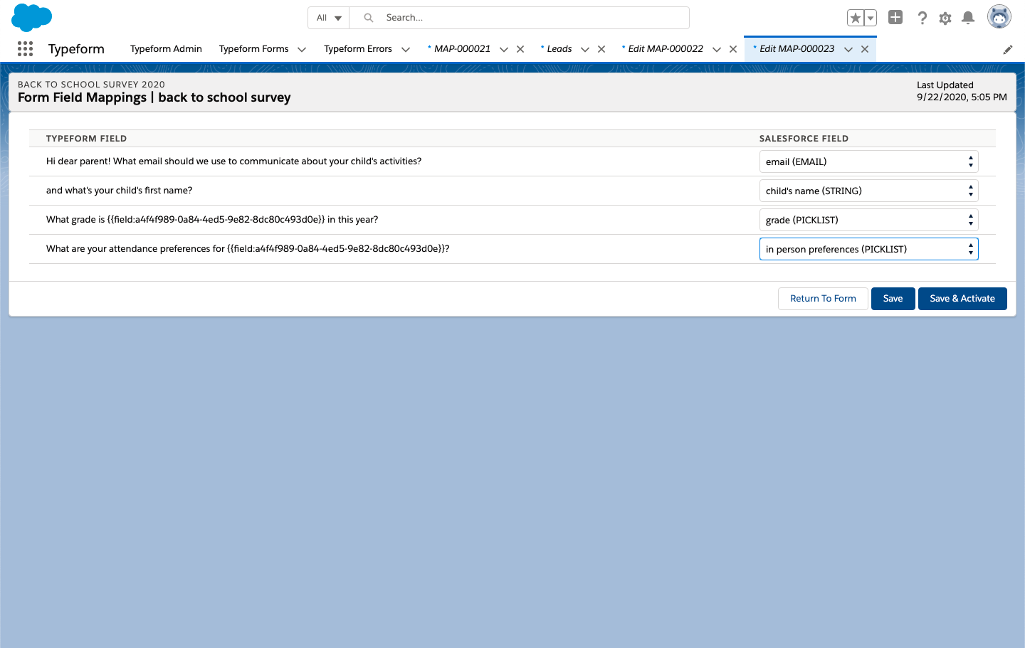Screen dimensions: 1025x648
Task: Open the user profile avatar
Action: (x=999, y=17)
